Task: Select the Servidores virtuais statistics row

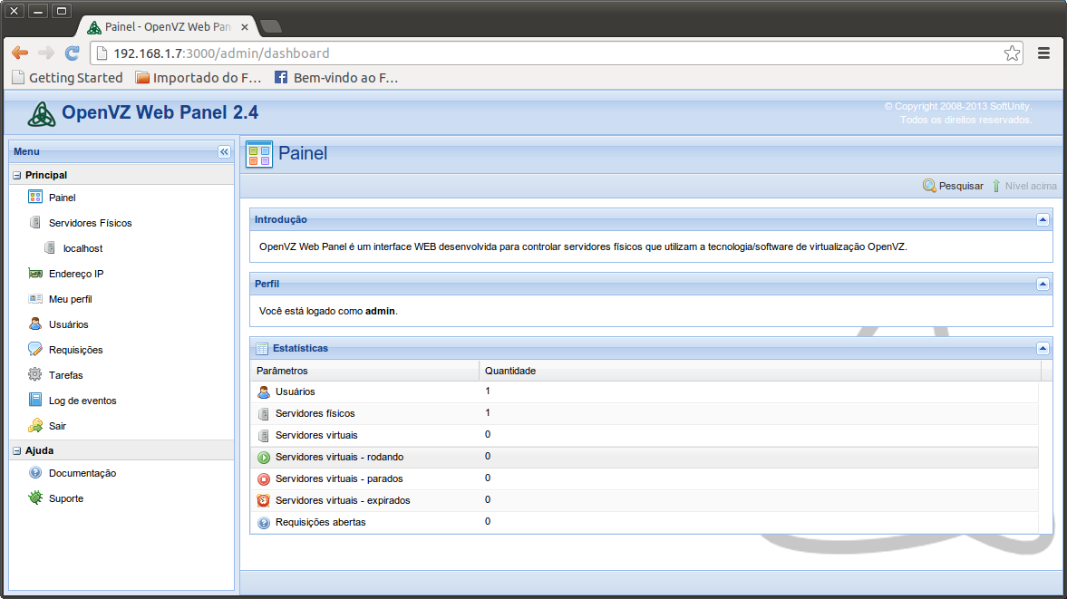Action: click(645, 435)
